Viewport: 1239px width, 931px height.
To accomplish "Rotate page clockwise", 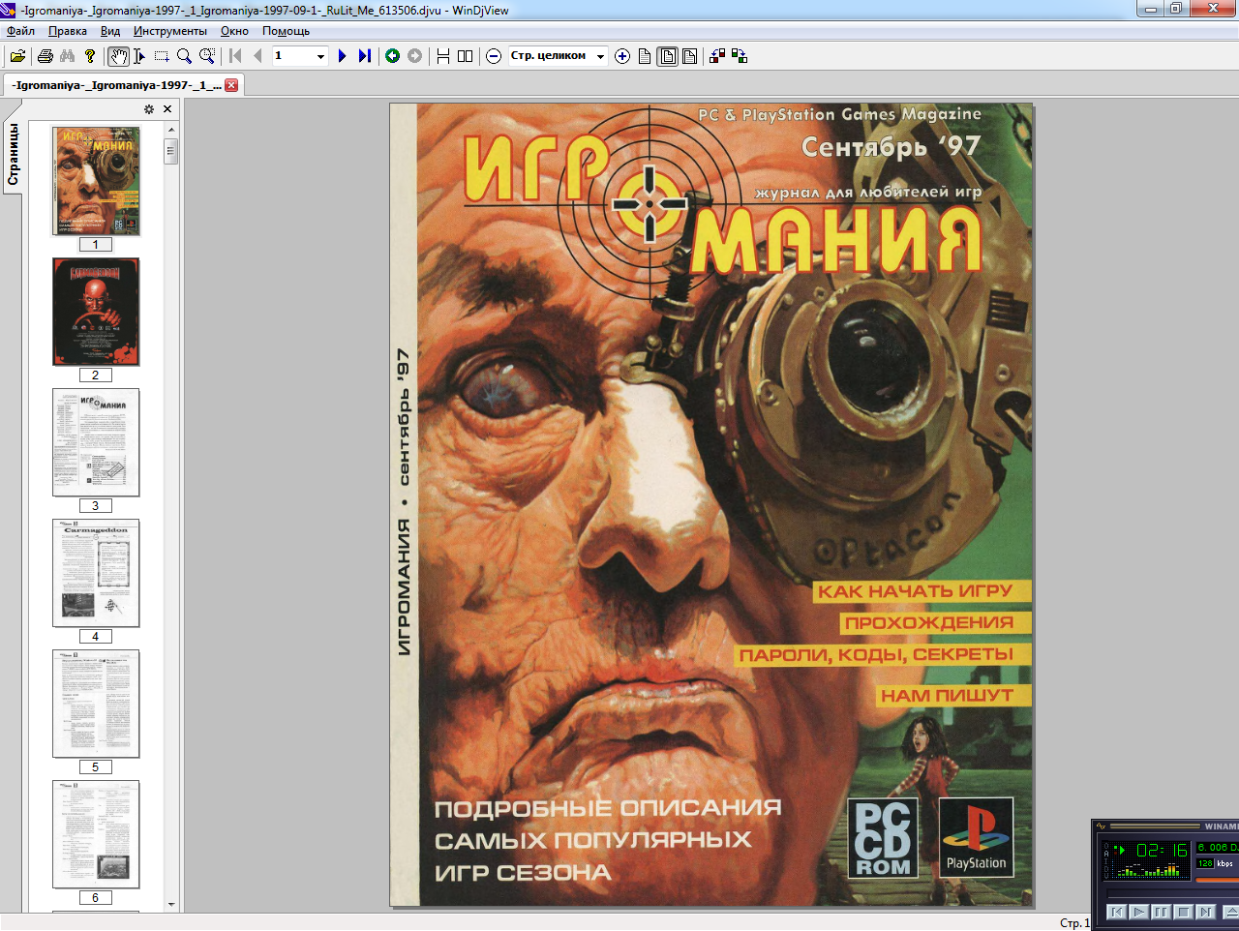I will pos(740,56).
